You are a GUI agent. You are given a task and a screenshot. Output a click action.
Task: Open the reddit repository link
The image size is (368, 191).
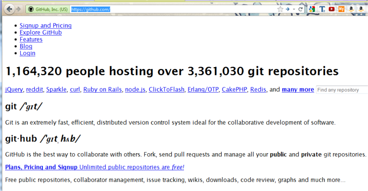tap(35, 90)
